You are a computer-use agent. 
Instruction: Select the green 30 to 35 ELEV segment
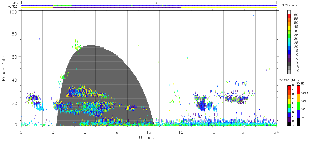289,37
